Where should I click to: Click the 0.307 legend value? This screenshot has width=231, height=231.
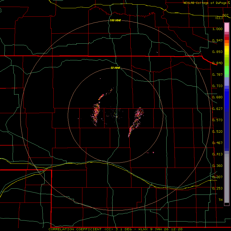[217, 177]
